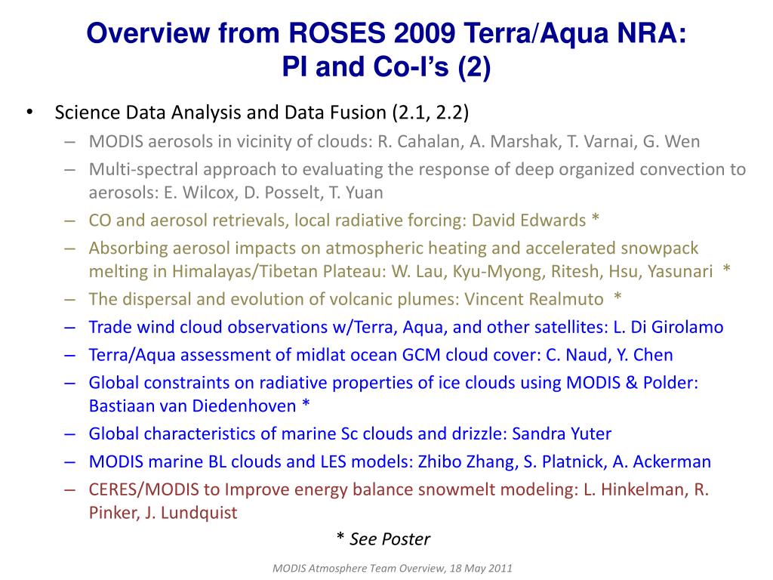Select the 'MODIS marine BL clouds and LES models' line
Image resolution: width=773 pixels, height=580 pixels.
point(400,461)
